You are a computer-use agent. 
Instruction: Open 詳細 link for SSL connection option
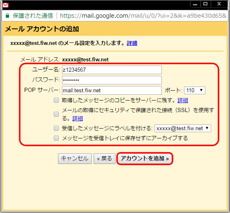78,119
